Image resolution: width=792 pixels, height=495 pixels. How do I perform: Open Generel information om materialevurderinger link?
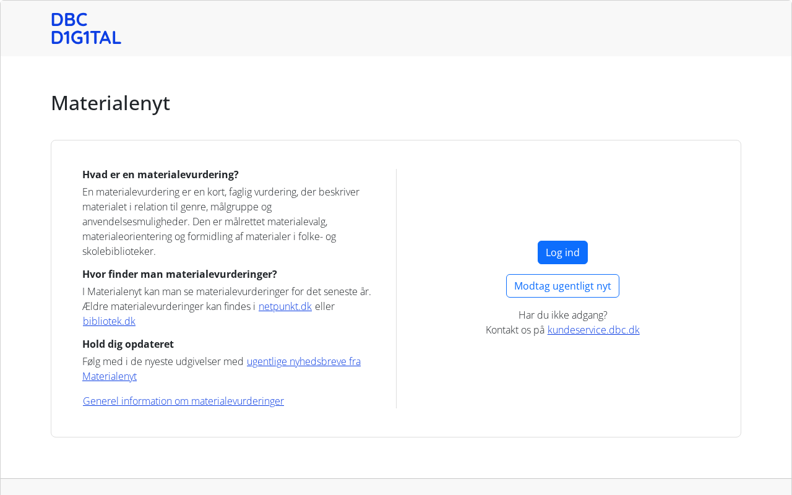(183, 401)
